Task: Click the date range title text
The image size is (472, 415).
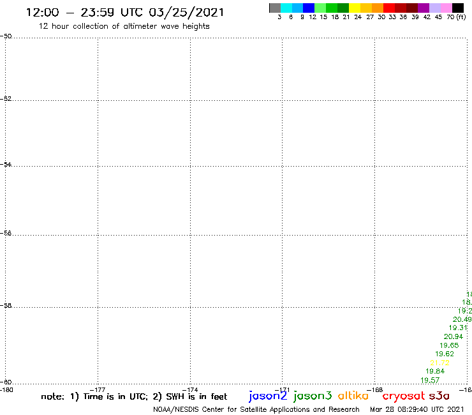Action: click(x=125, y=13)
